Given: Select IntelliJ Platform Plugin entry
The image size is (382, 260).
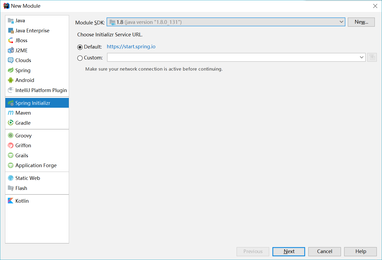Looking at the screenshot, I should [x=37, y=90].
